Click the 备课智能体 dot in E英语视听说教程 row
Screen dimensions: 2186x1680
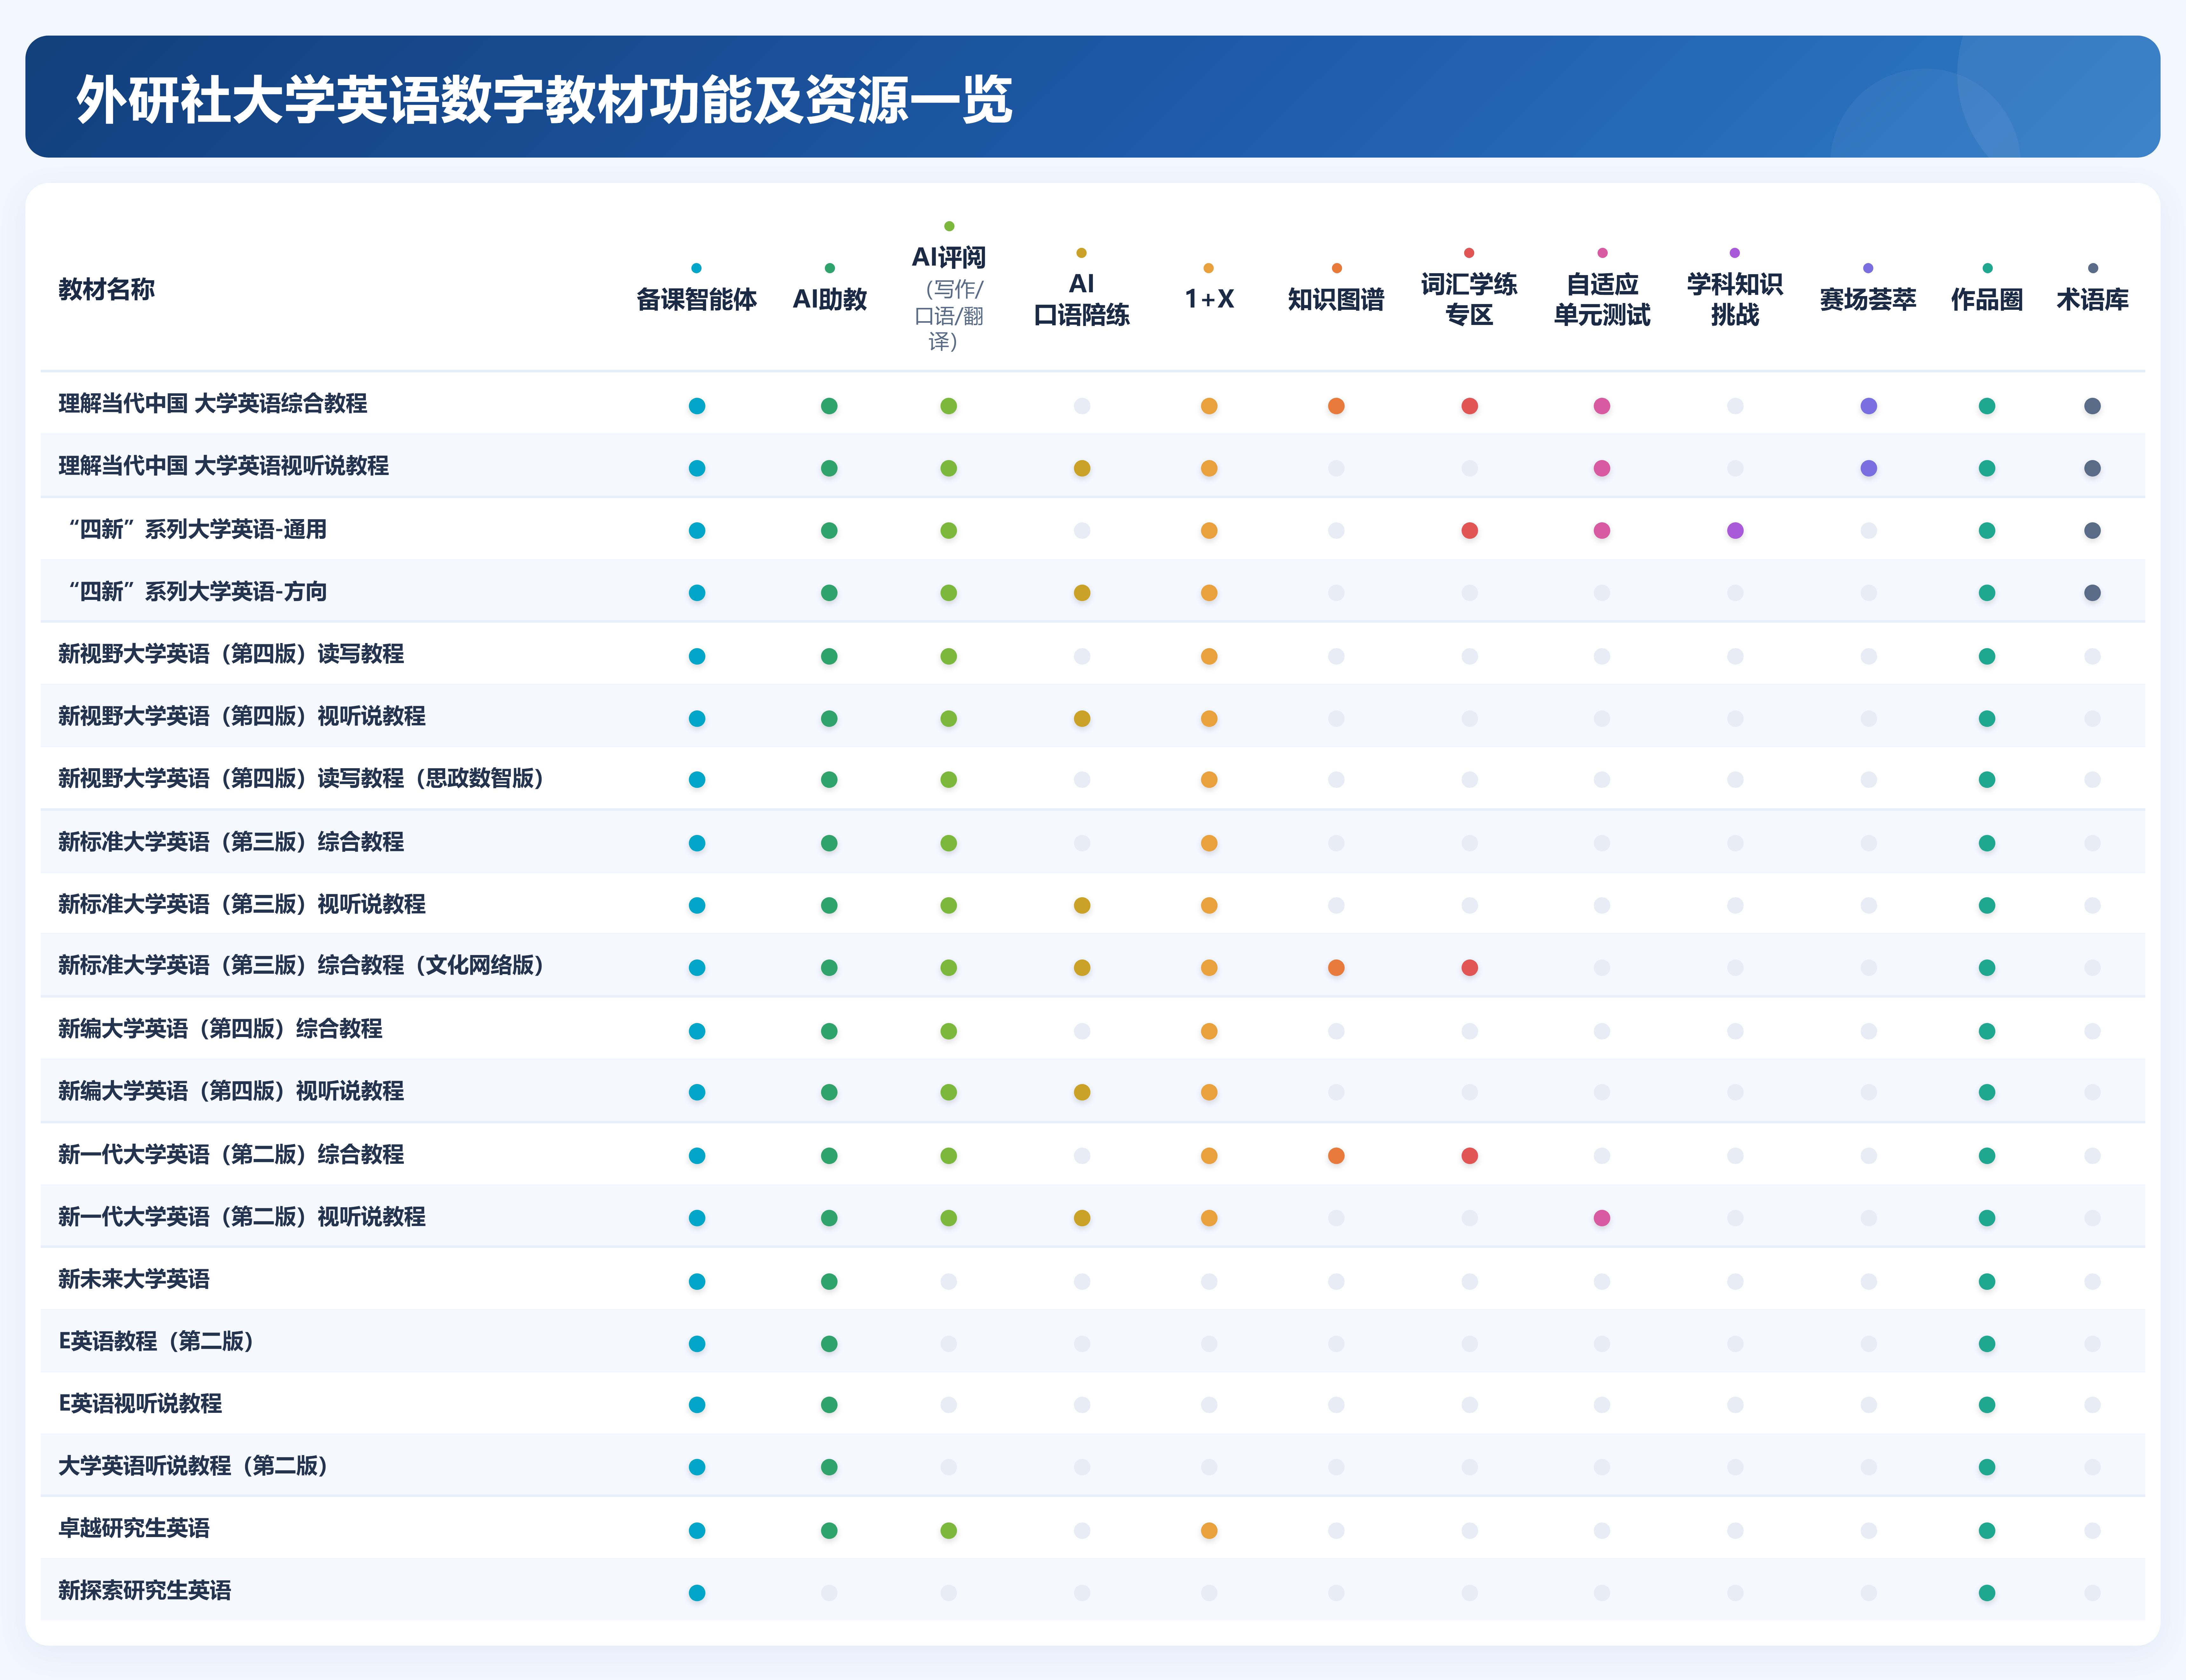pos(697,1405)
